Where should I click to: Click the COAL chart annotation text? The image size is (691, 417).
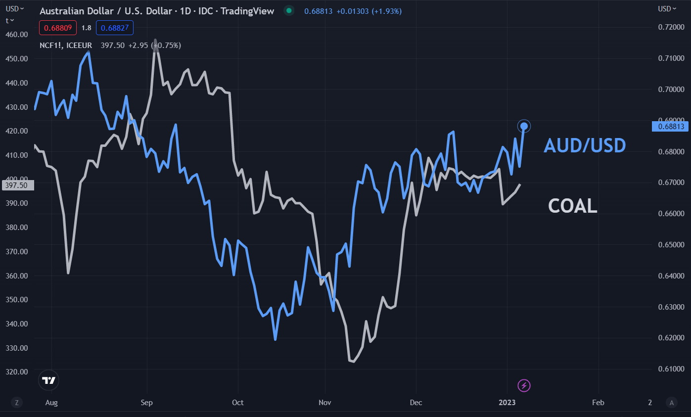(573, 206)
